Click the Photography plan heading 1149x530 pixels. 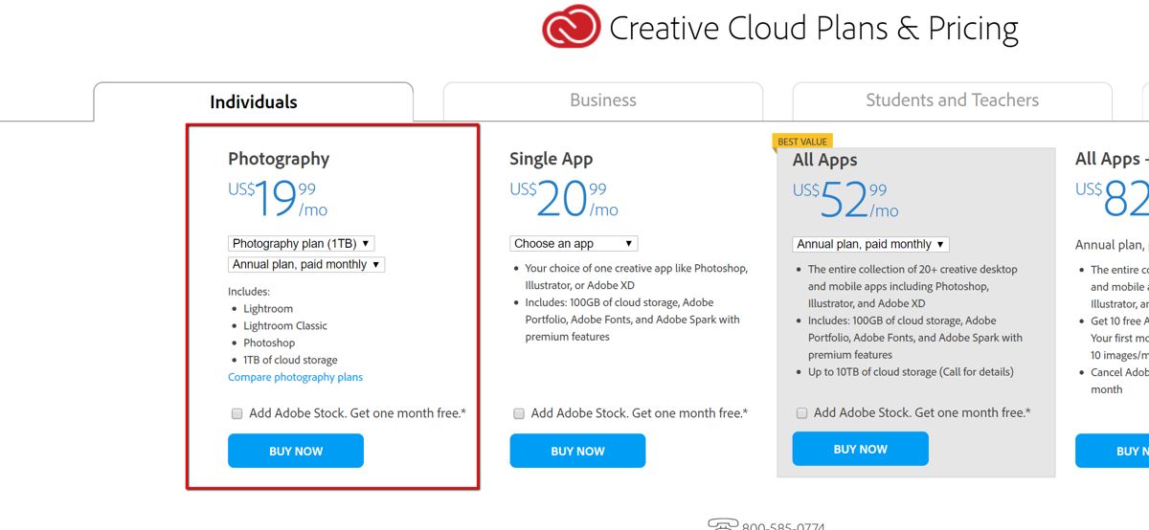click(279, 159)
